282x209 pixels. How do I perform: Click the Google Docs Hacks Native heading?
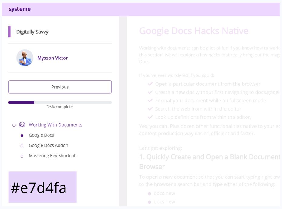[x=194, y=31]
